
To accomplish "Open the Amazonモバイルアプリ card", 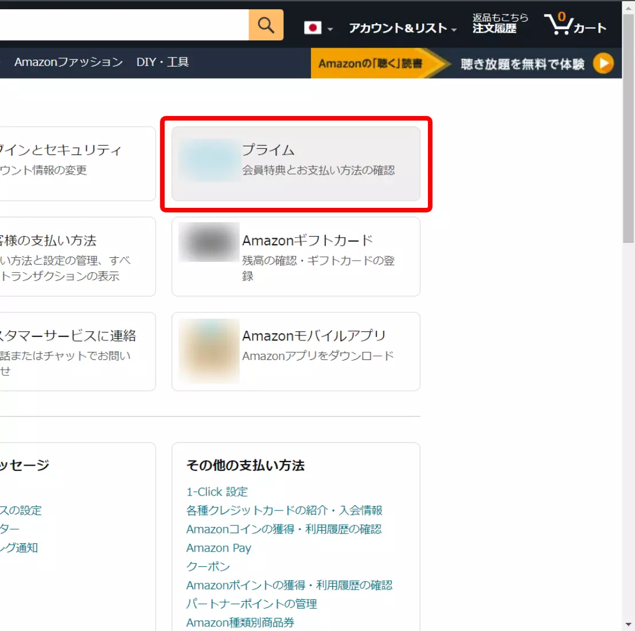I will click(295, 351).
